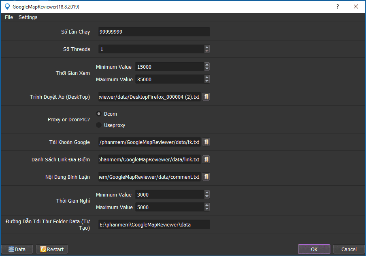The width and height of the screenshot is (366, 256).
Task: Click browse icon for Trình Duyệt Ảo file
Action: pos(206,97)
